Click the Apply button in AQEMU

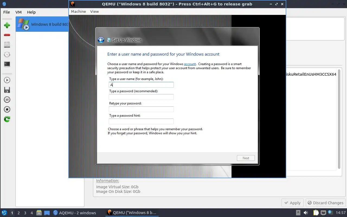tap(293, 203)
